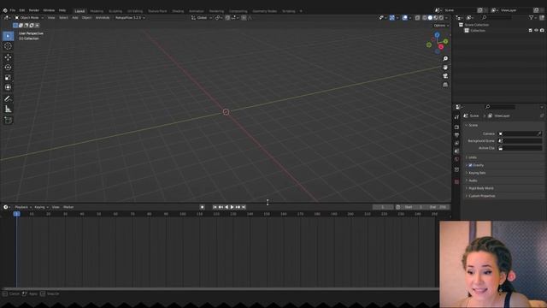Select the Add Cube tool

click(x=8, y=120)
